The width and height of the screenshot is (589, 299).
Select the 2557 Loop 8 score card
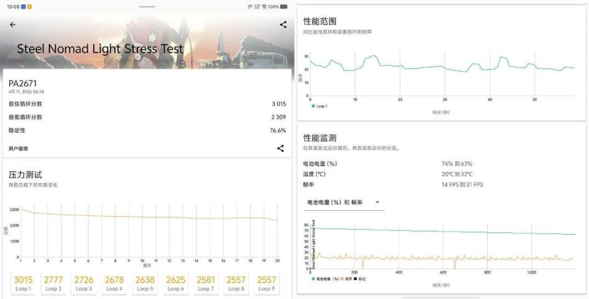click(236, 283)
